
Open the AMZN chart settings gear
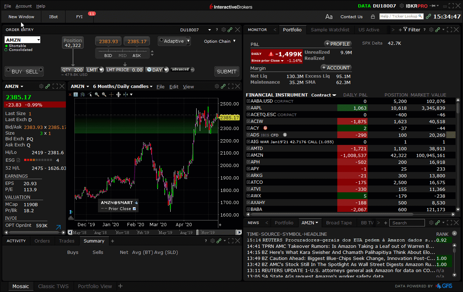tap(216, 86)
